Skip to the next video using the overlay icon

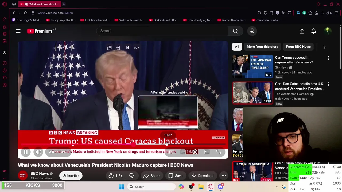[127, 48]
